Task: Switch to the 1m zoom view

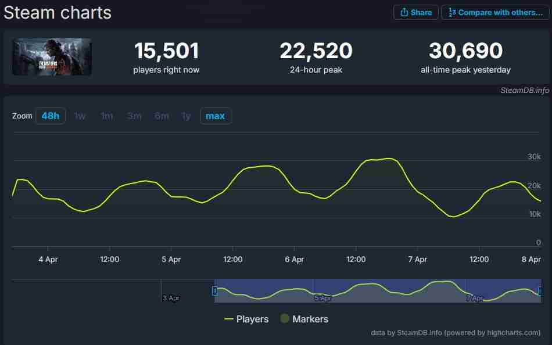Action: (x=107, y=116)
